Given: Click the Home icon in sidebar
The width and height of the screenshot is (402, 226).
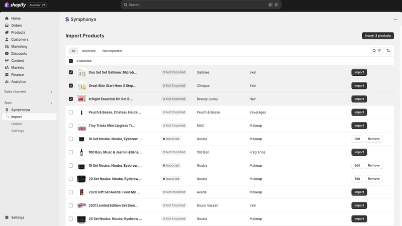Looking at the screenshot, I should tap(7, 19).
